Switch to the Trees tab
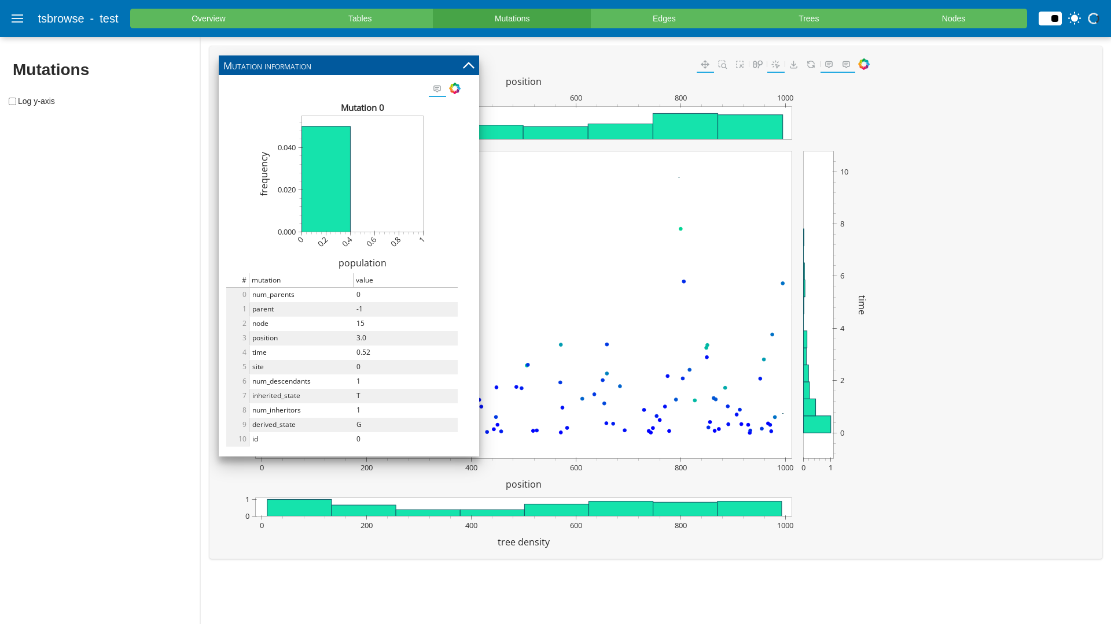Image resolution: width=1111 pixels, height=624 pixels. (x=808, y=18)
